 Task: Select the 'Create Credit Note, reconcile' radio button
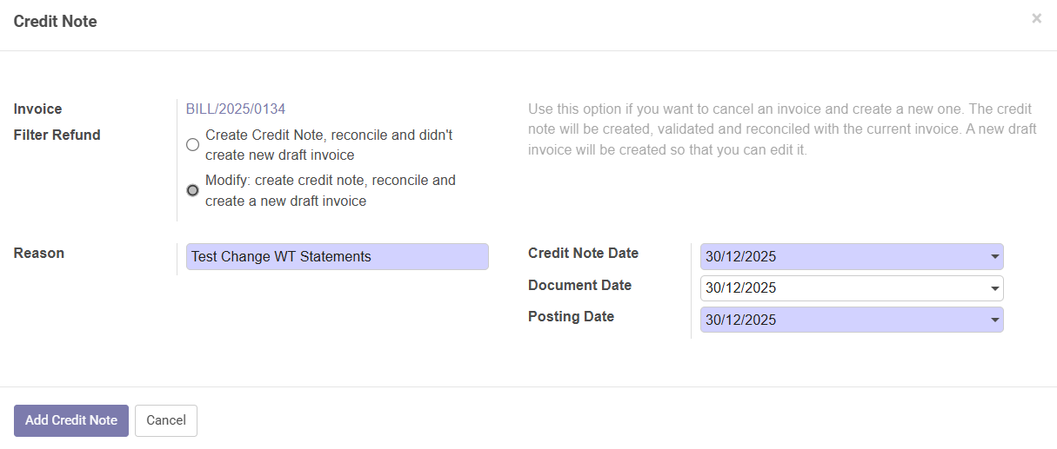[x=193, y=145]
